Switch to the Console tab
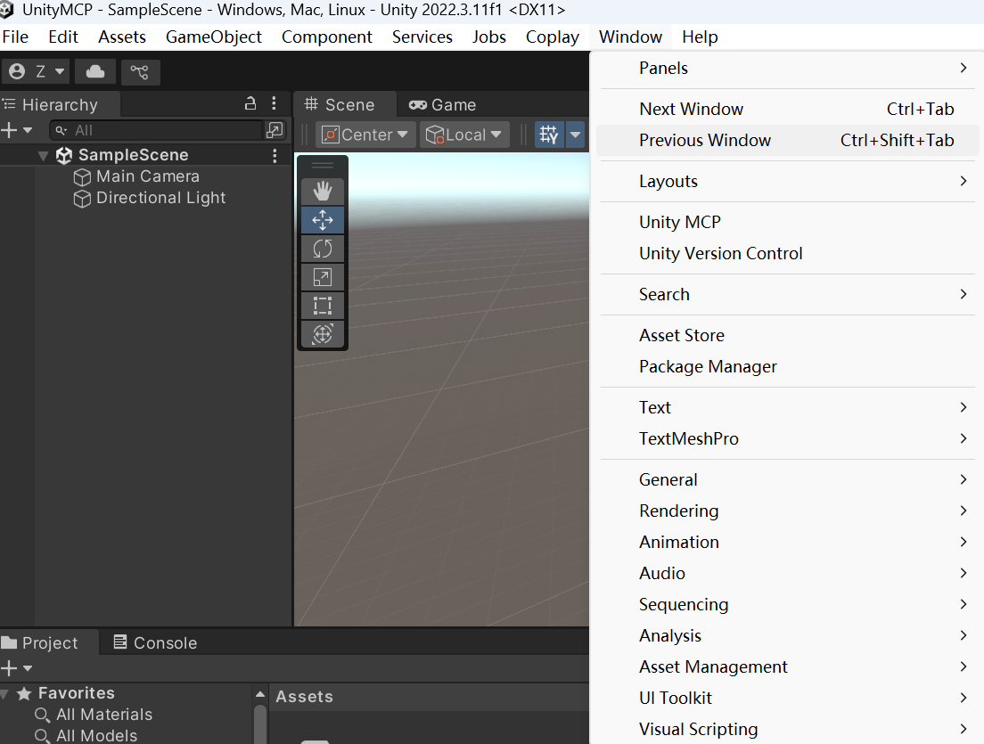 (155, 643)
